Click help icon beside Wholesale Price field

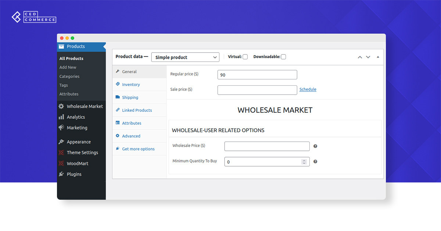click(x=315, y=146)
